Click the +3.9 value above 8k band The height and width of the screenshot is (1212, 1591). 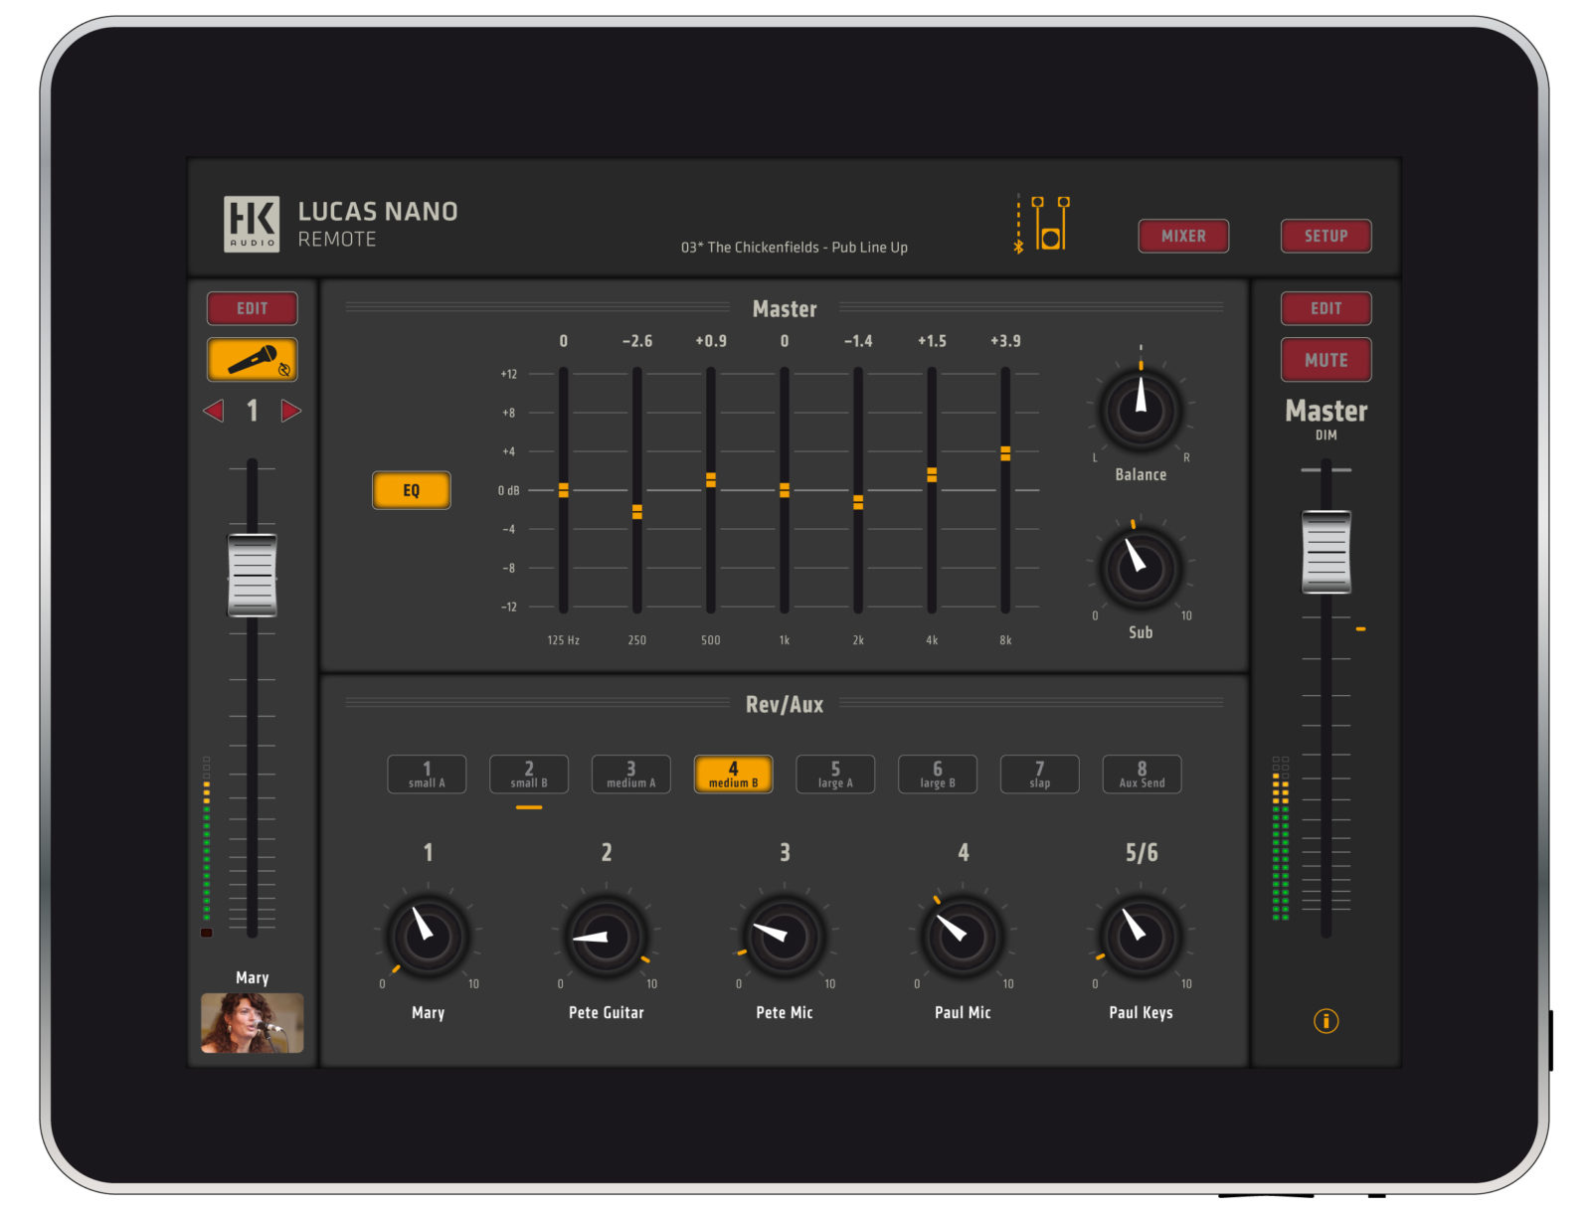[1005, 341]
